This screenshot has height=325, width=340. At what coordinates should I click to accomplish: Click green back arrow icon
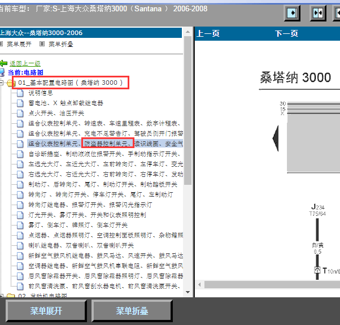pyautogui.click(x=4, y=63)
